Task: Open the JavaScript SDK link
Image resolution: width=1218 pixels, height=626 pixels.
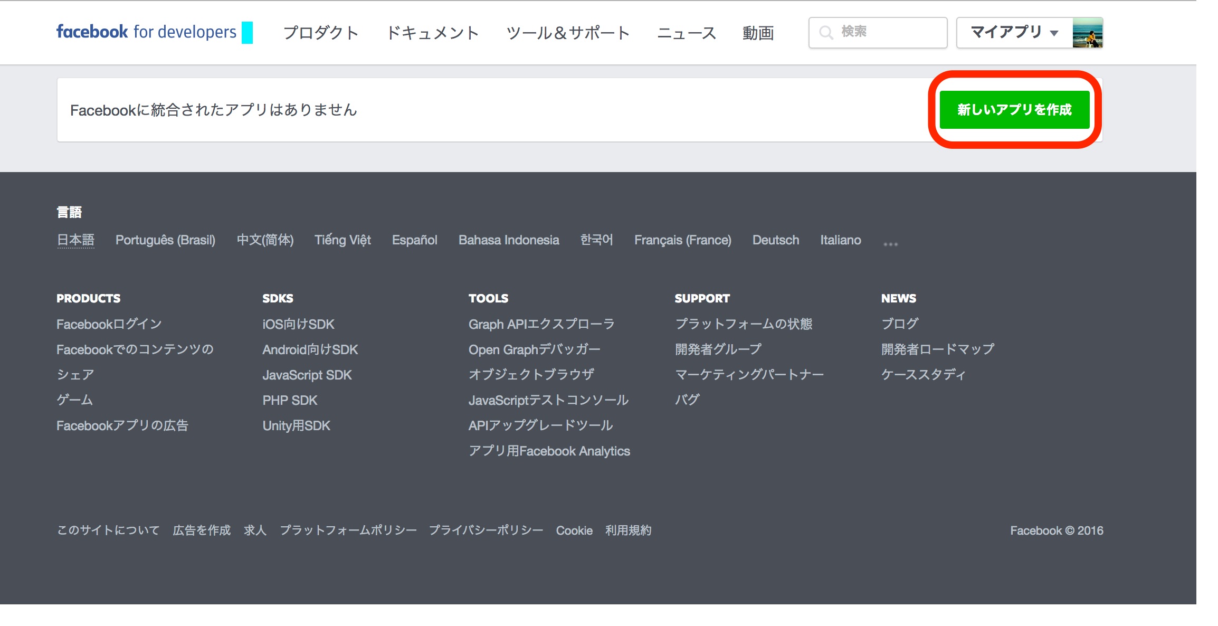Action: tap(307, 375)
